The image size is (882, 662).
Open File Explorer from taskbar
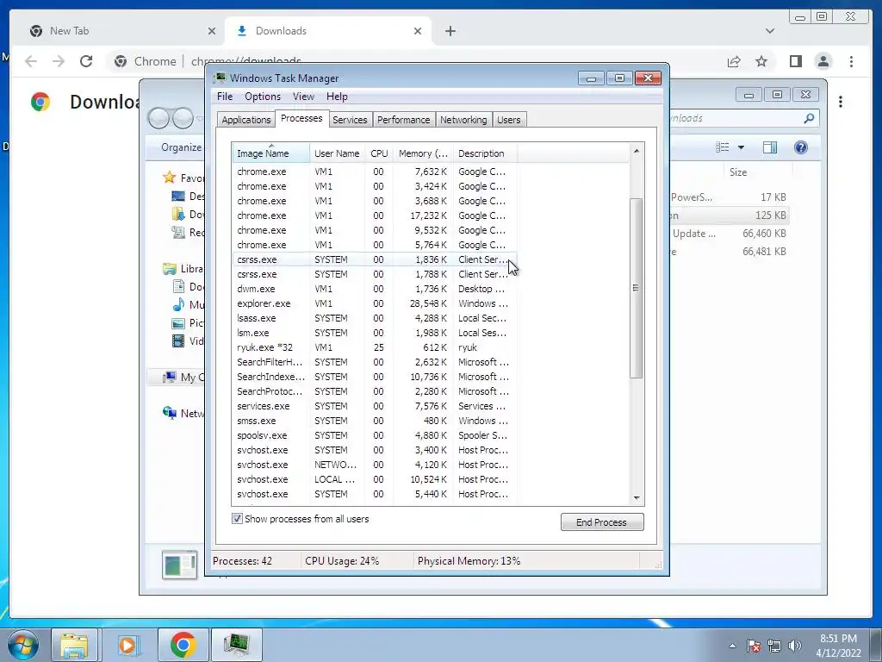coord(74,645)
